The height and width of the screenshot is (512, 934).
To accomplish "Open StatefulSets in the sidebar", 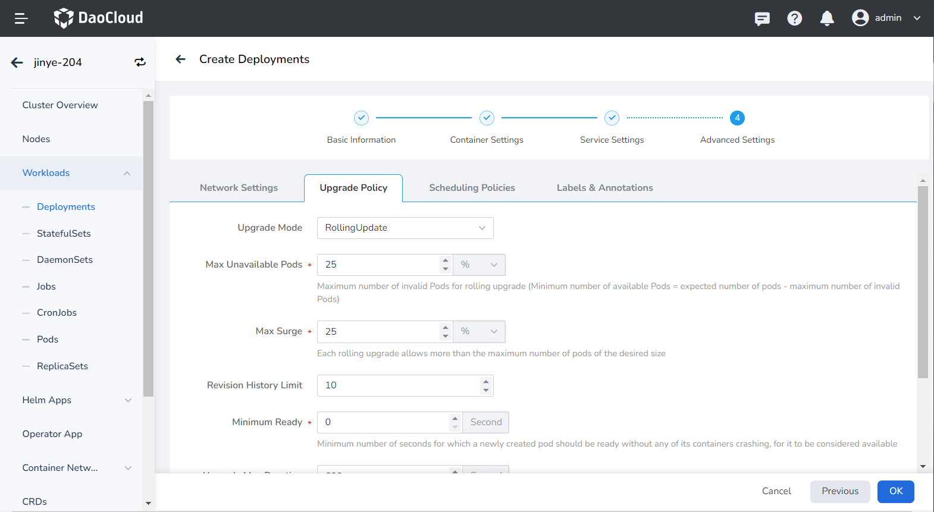I will point(64,234).
